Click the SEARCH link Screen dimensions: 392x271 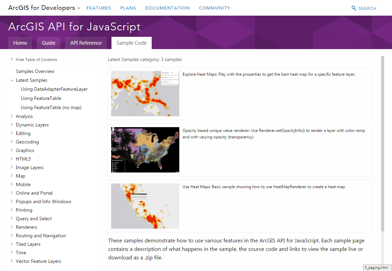367,8
